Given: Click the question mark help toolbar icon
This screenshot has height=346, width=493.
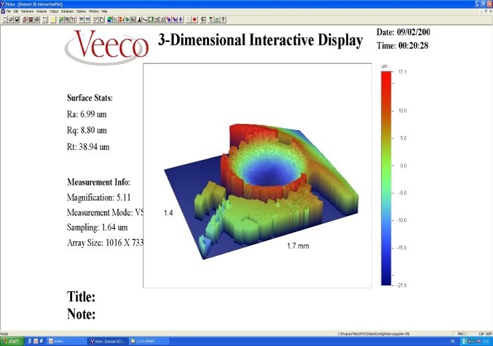Looking at the screenshot, I should click(223, 19).
